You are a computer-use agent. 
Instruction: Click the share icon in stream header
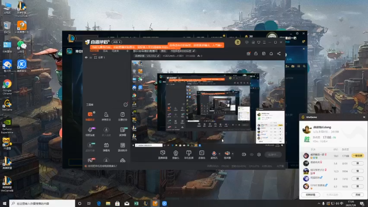(x=279, y=53)
